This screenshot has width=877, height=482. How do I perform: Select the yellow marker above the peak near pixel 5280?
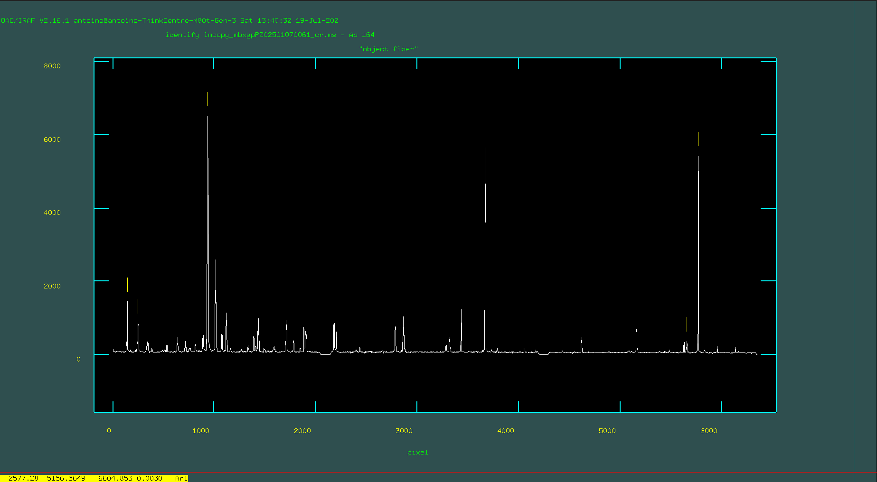click(x=637, y=312)
